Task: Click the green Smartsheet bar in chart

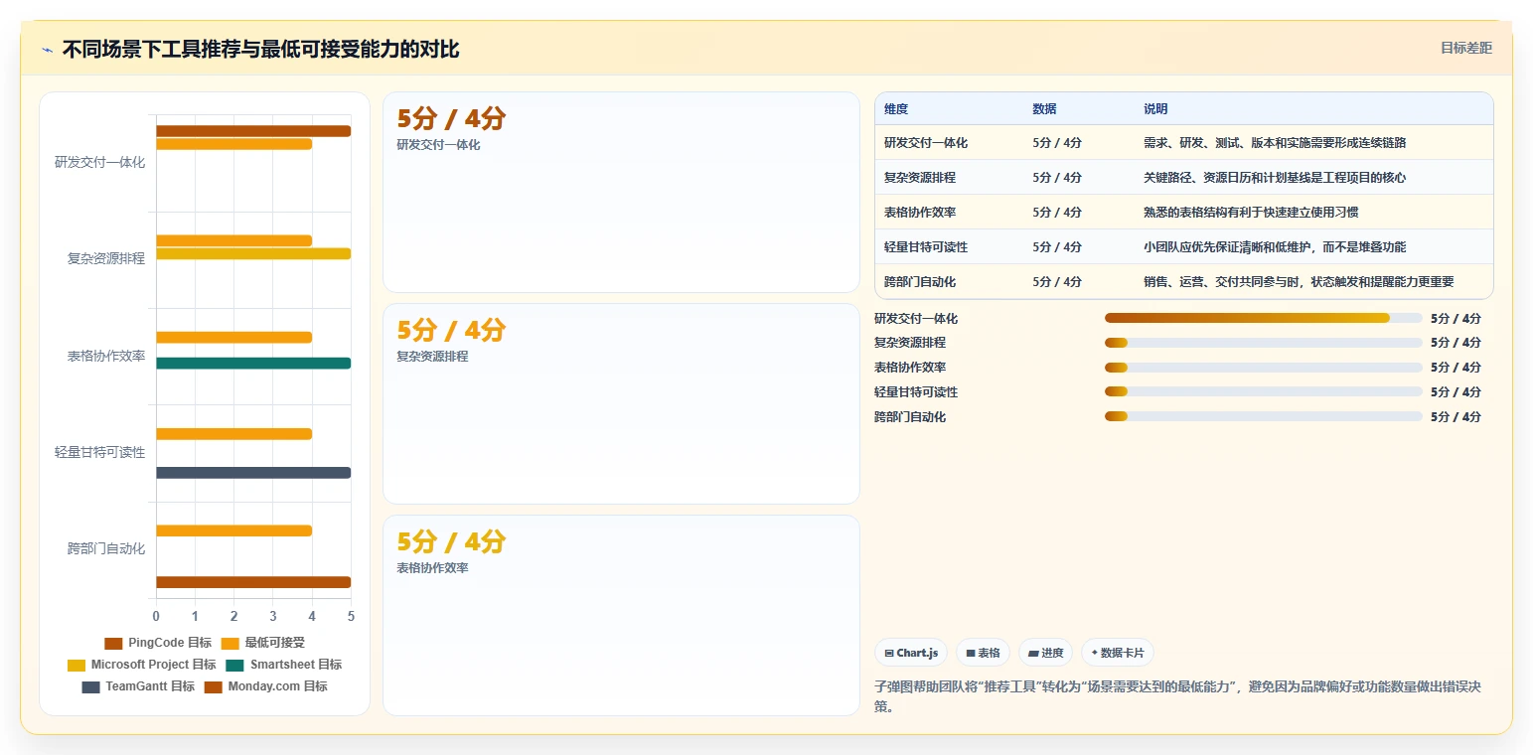Action: (253, 364)
